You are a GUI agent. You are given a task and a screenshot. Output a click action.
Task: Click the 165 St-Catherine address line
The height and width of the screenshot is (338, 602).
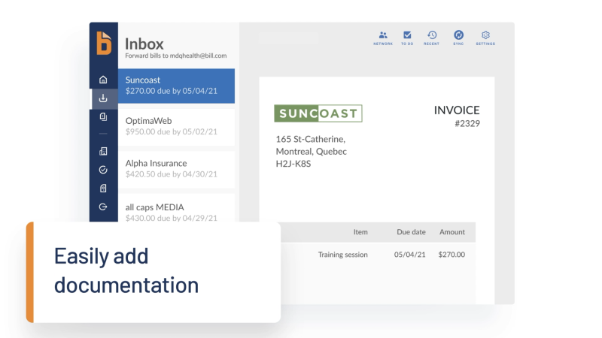(x=311, y=139)
